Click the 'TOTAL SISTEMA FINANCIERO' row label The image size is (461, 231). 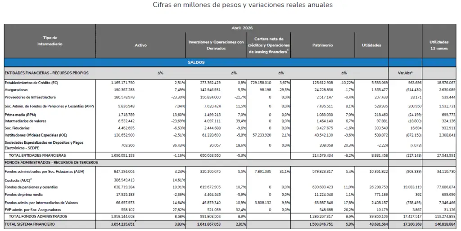[30, 224]
